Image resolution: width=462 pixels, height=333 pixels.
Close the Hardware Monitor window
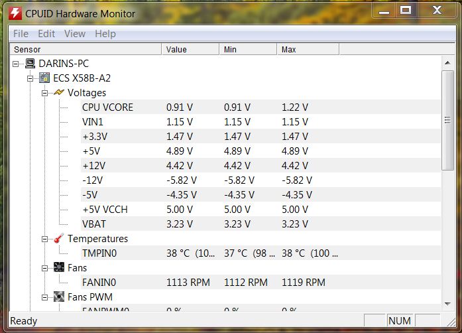437,11
